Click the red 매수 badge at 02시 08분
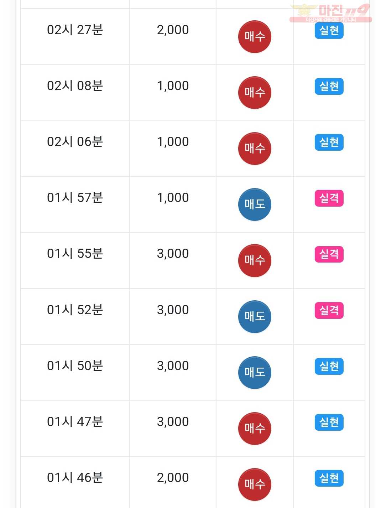376x508 pixels. coord(255,93)
